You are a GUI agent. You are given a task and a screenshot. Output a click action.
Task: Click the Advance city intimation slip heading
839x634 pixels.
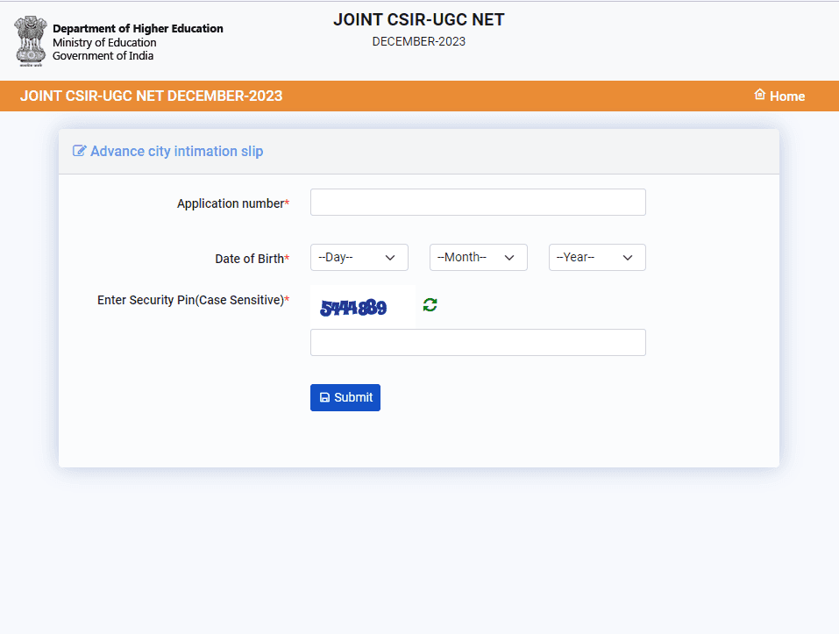176,151
